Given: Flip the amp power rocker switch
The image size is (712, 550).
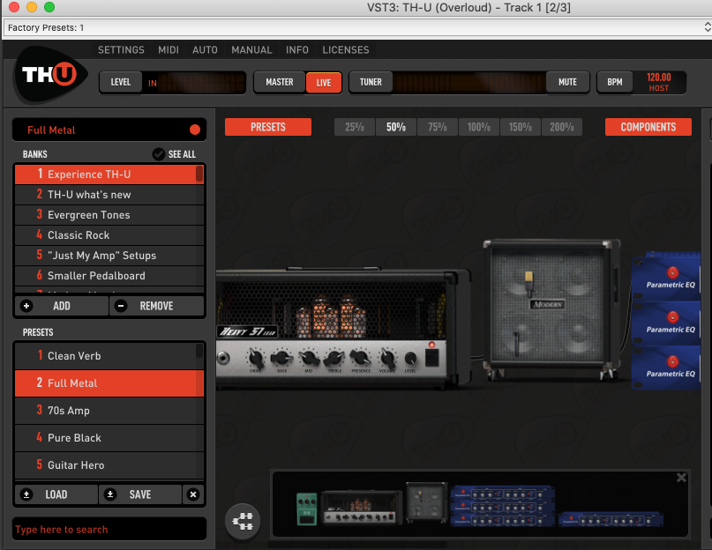Looking at the screenshot, I should [431, 358].
